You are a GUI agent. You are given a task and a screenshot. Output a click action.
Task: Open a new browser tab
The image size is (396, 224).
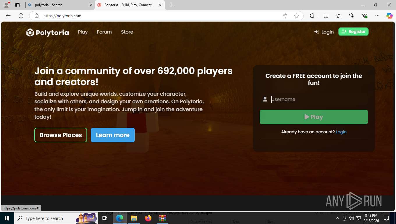click(x=171, y=5)
